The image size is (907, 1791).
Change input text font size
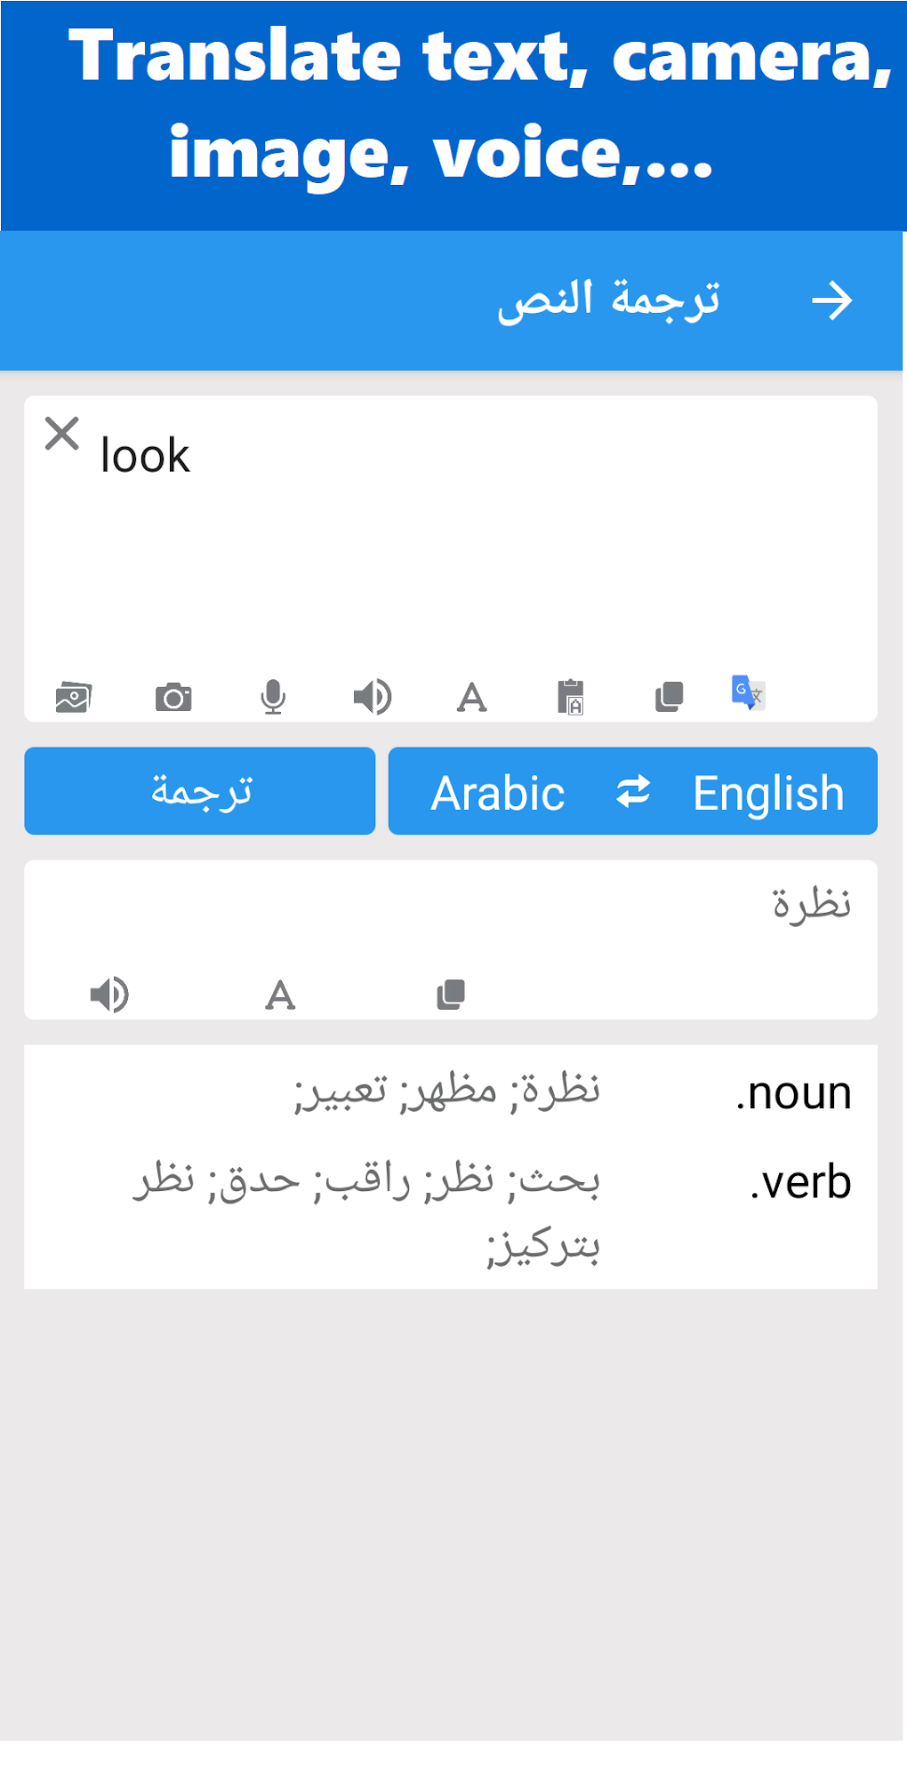pyautogui.click(x=471, y=697)
